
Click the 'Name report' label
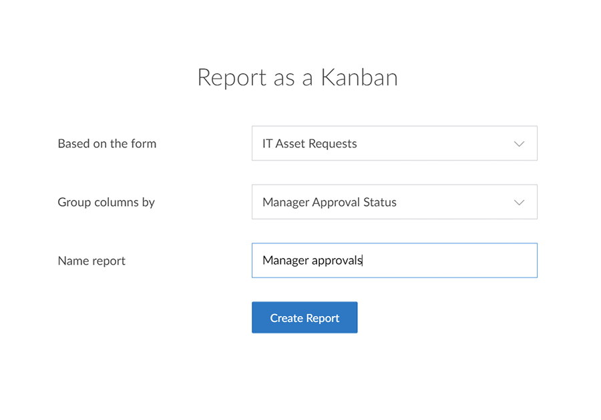(x=91, y=261)
